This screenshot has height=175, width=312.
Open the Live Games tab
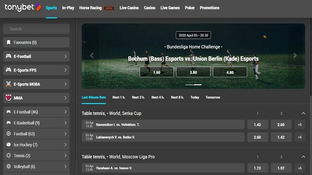pos(170,8)
